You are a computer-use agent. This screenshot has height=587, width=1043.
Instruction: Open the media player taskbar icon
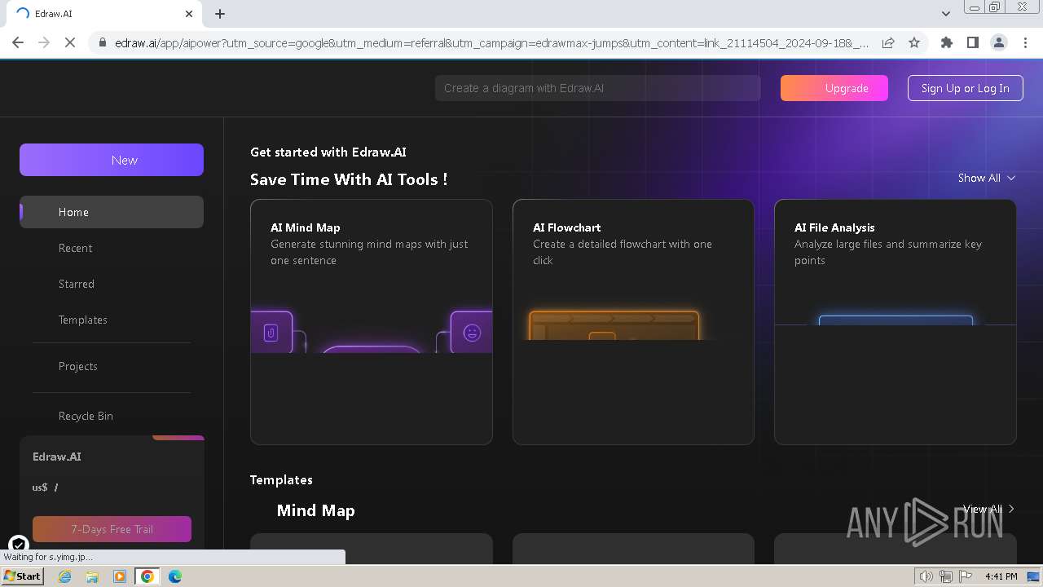click(120, 576)
